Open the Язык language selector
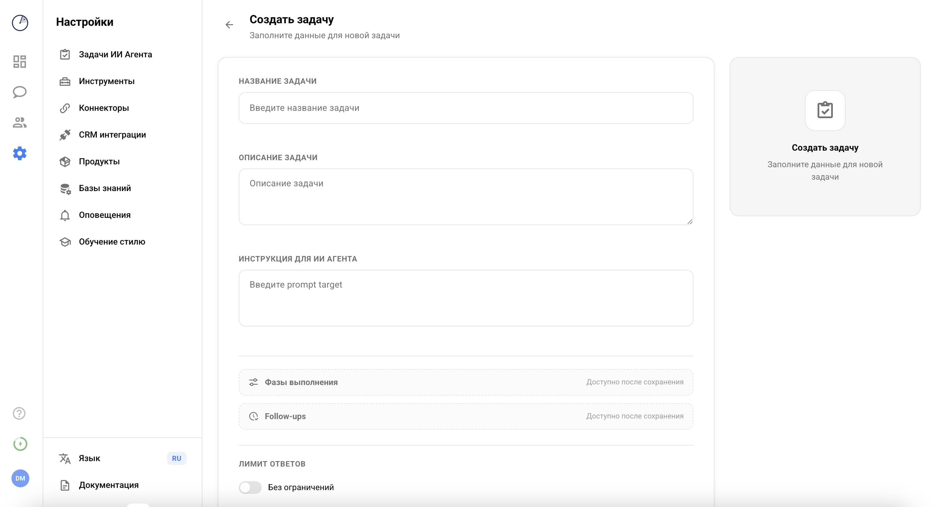This screenshot has width=936, height=507. click(x=123, y=458)
